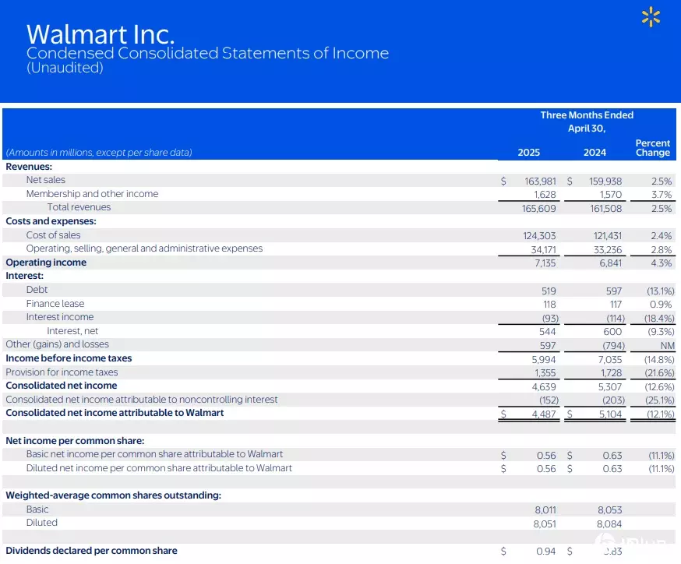The image size is (681, 564).
Task: Select the "Membership and other income" label
Action: click(x=92, y=194)
